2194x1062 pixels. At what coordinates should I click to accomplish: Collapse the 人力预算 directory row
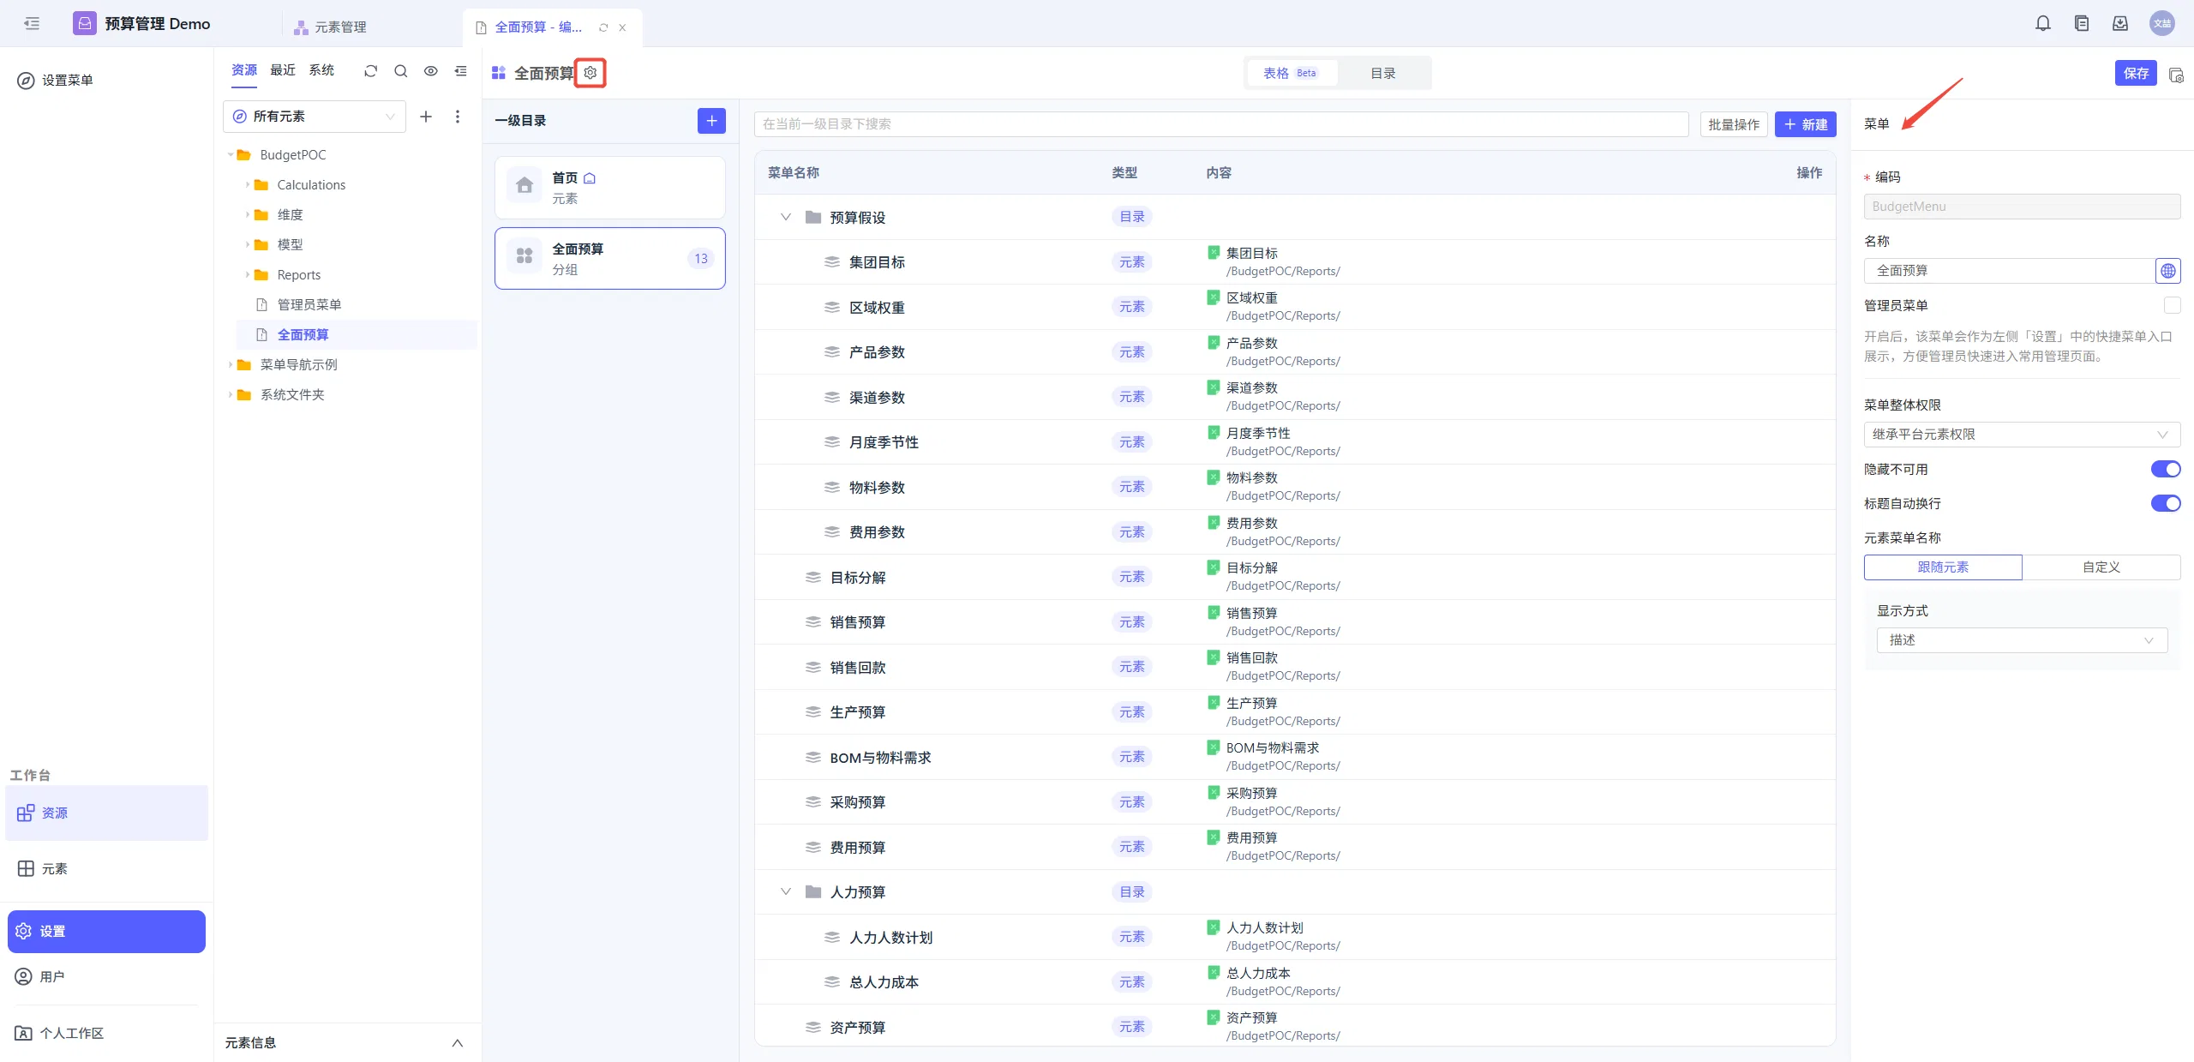[x=786, y=891]
